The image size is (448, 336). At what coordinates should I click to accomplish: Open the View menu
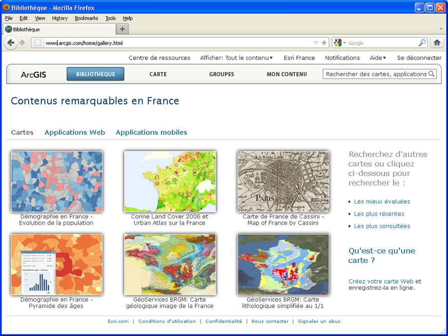[x=40, y=18]
